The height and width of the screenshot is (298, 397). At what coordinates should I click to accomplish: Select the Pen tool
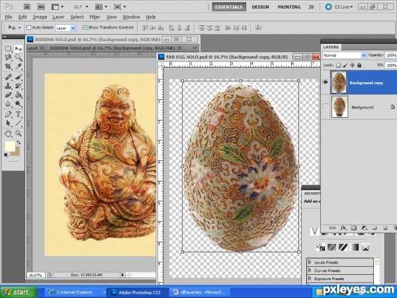[x=9, y=114]
